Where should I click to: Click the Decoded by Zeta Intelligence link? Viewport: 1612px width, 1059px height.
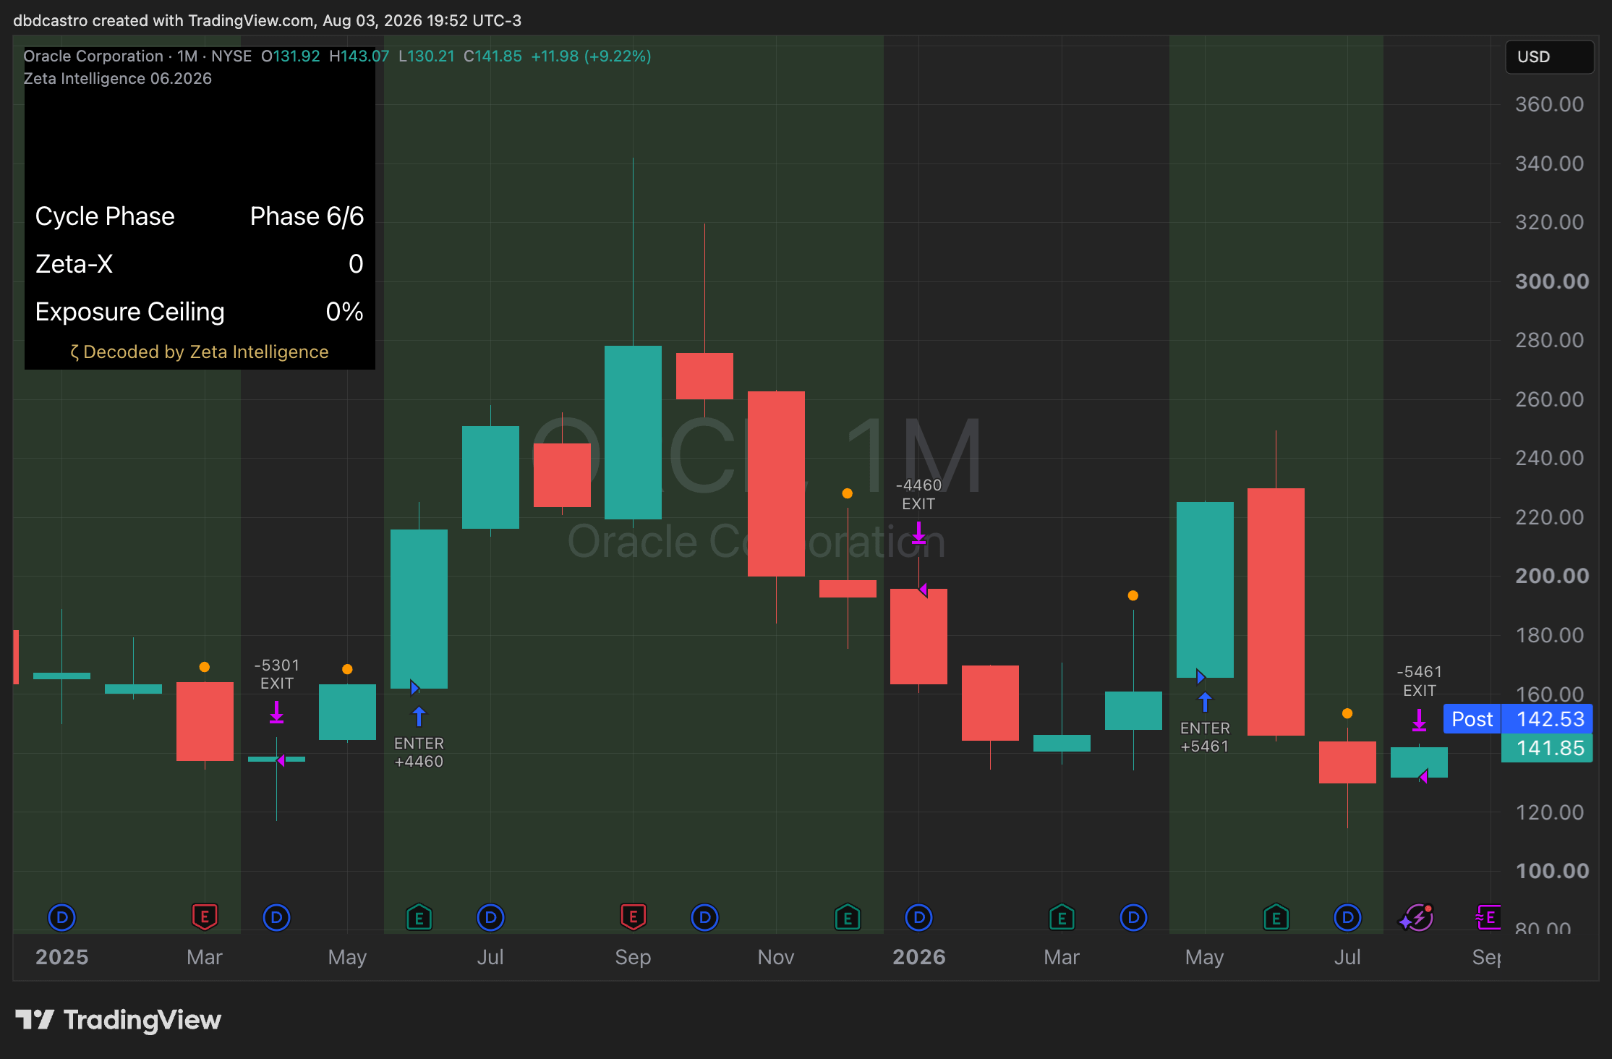click(199, 352)
